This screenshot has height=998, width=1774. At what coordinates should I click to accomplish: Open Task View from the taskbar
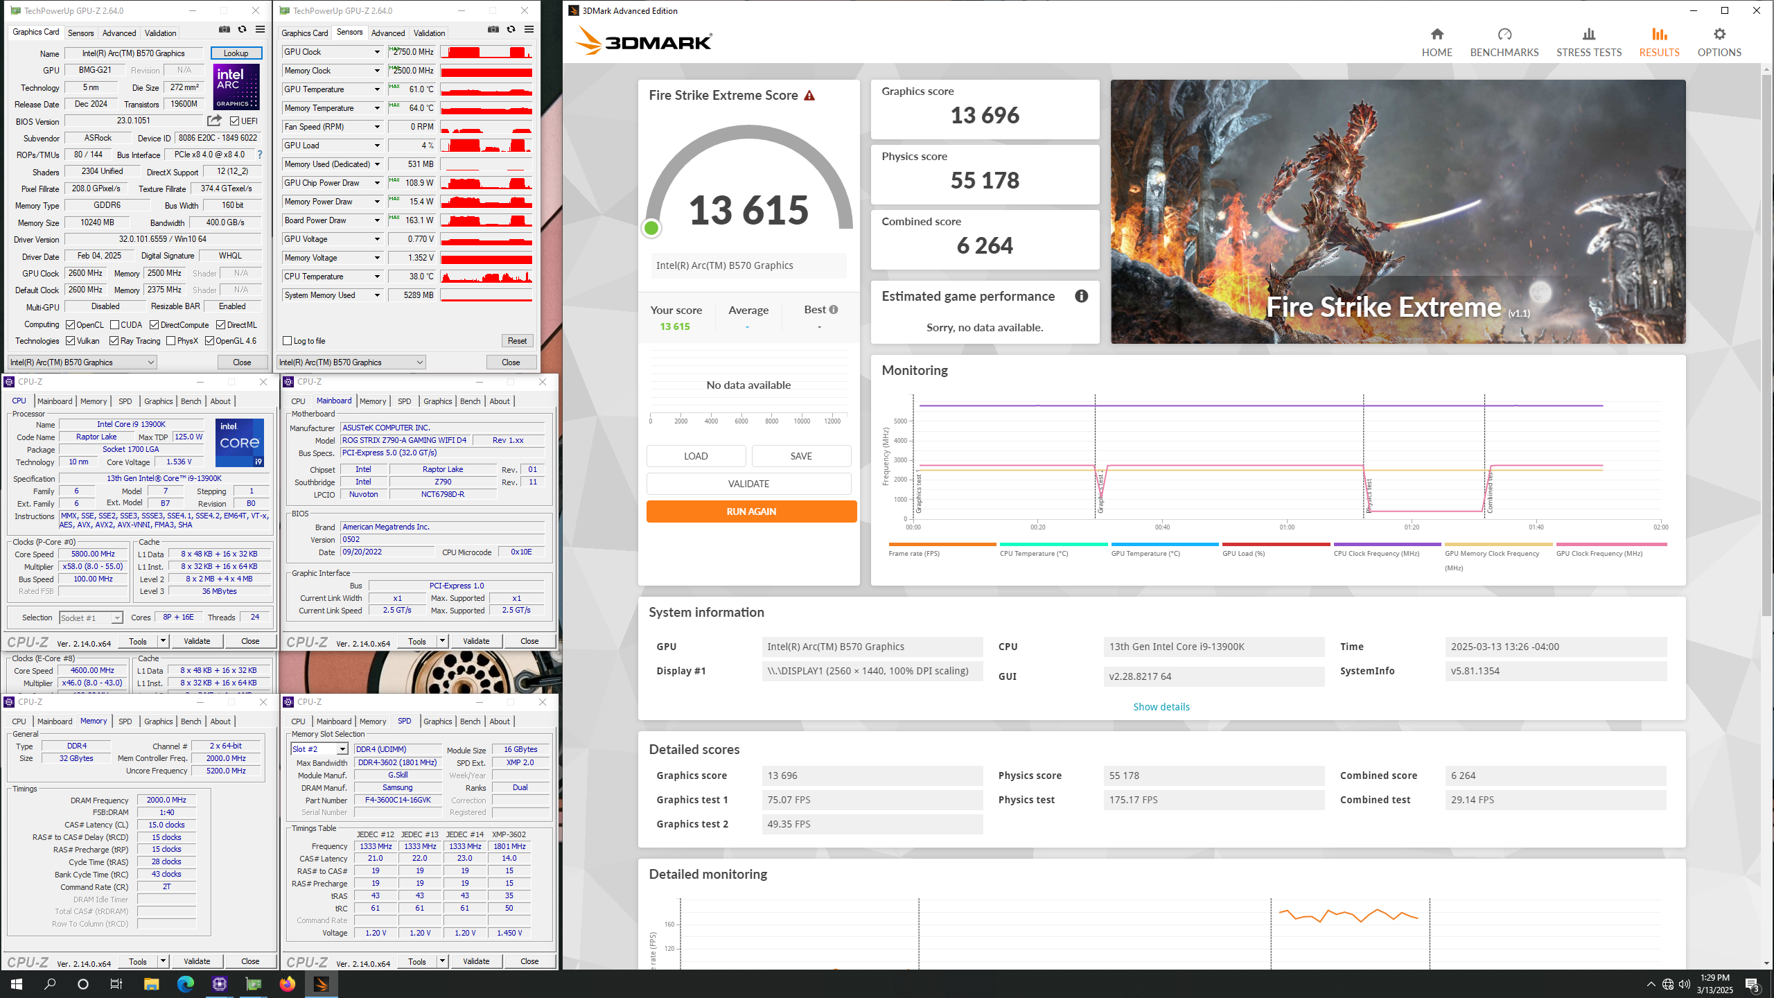pyautogui.click(x=116, y=984)
